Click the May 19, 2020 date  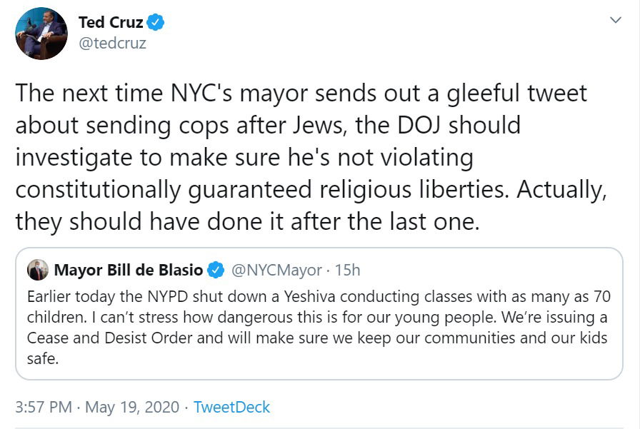(133, 408)
